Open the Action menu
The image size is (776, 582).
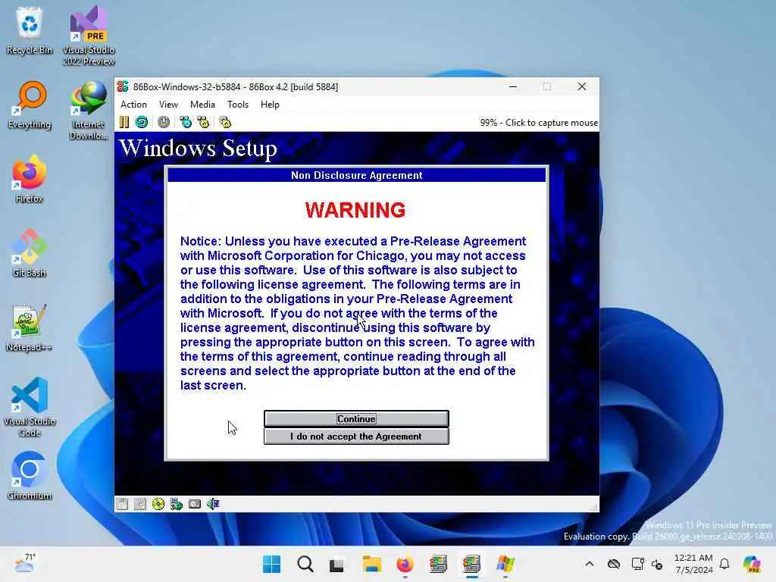(133, 105)
